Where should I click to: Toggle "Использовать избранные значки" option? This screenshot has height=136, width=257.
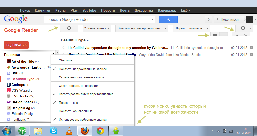93,120
